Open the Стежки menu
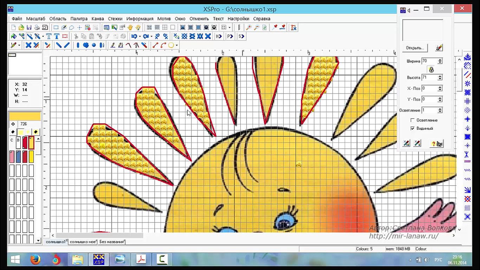Screen dimensions: 480x270 pos(115,19)
